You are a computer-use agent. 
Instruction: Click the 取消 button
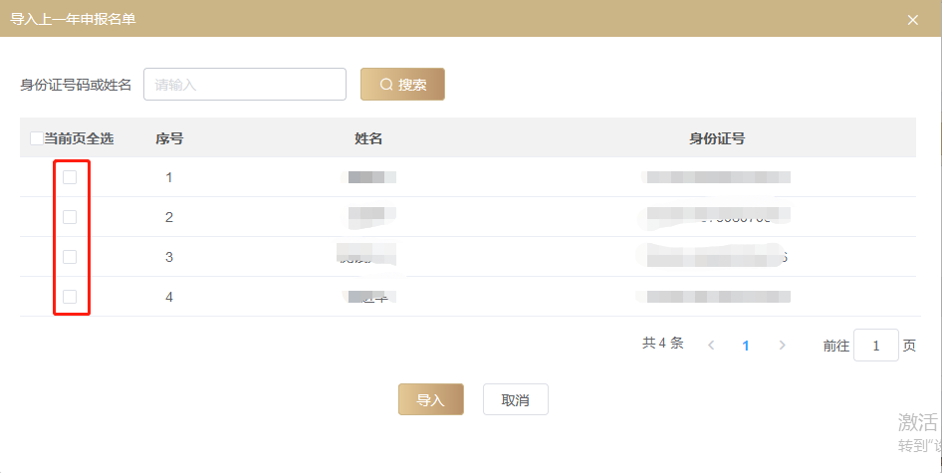[x=516, y=399]
